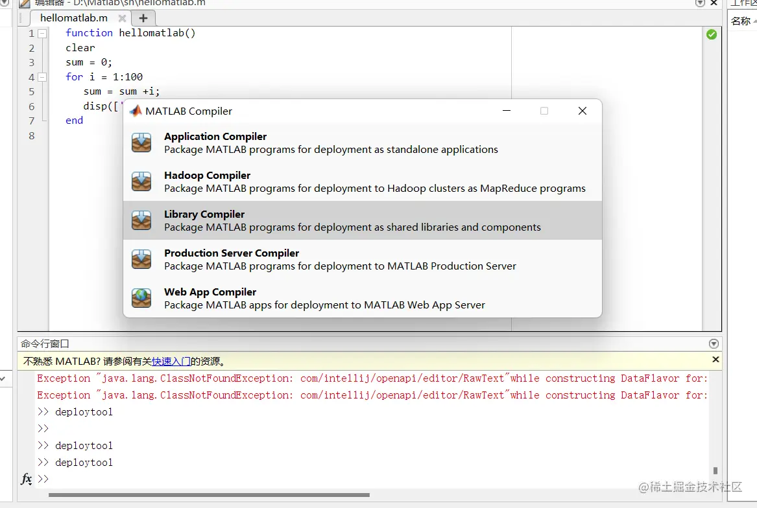This screenshot has width=757, height=508.
Task: Dismiss the getting started banner
Action: 715,360
